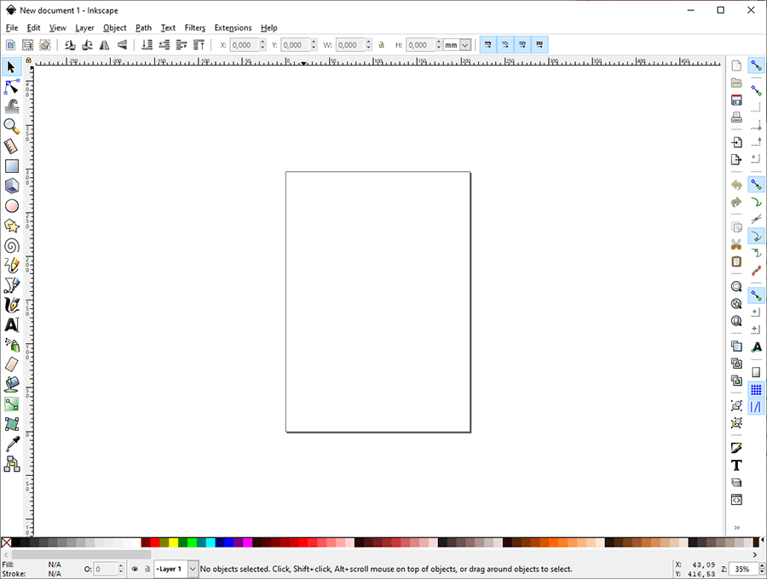
Task: Click the scissors Cut icon
Action: pyautogui.click(x=736, y=244)
